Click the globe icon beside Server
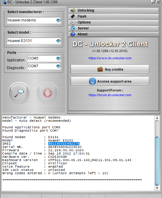Image resolution: width=162 pixels, height=198 pixels. pyautogui.click(x=73, y=28)
